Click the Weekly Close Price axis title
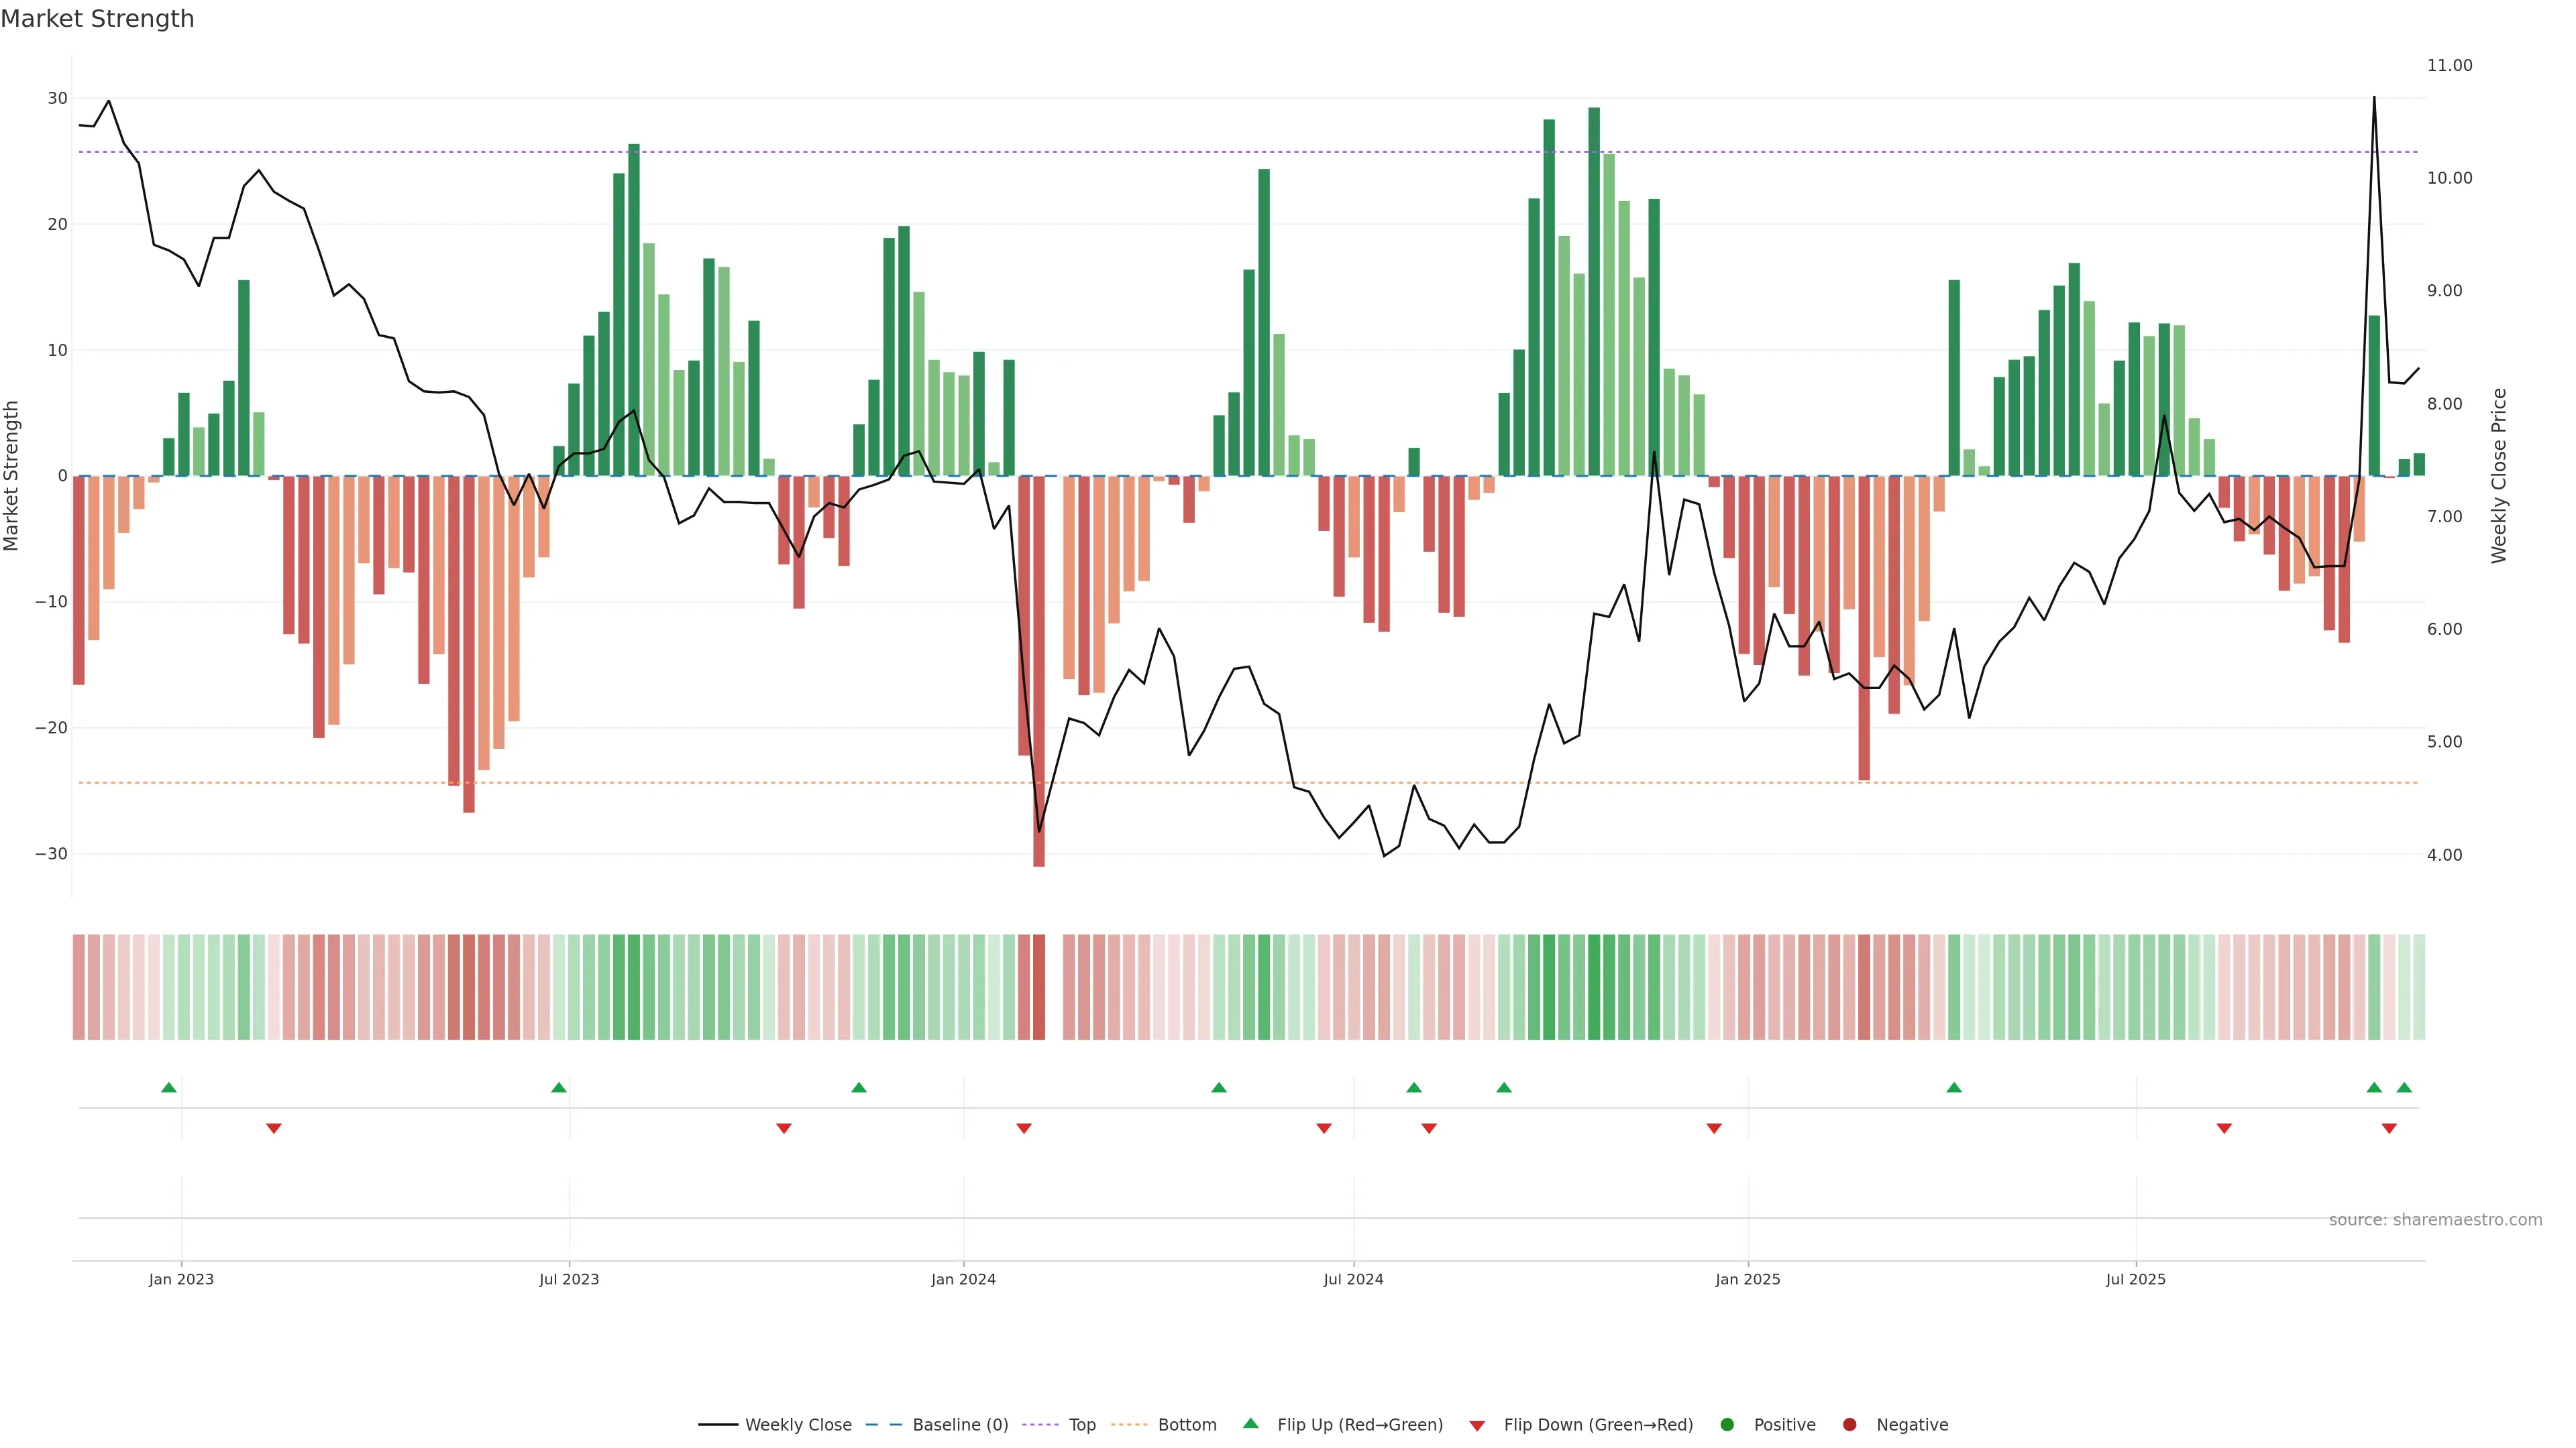The image size is (2576, 1448). [x=2499, y=476]
